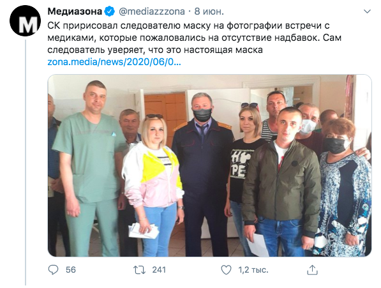Viewport: 381px width, 288px height.
Task: Retweet this post via the arrows icon
Action: [x=140, y=269]
